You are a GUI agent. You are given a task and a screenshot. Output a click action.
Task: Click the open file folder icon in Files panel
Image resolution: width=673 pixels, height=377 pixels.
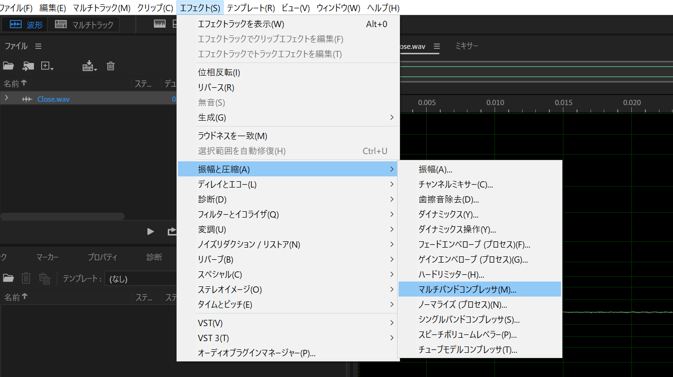pyautogui.click(x=8, y=66)
